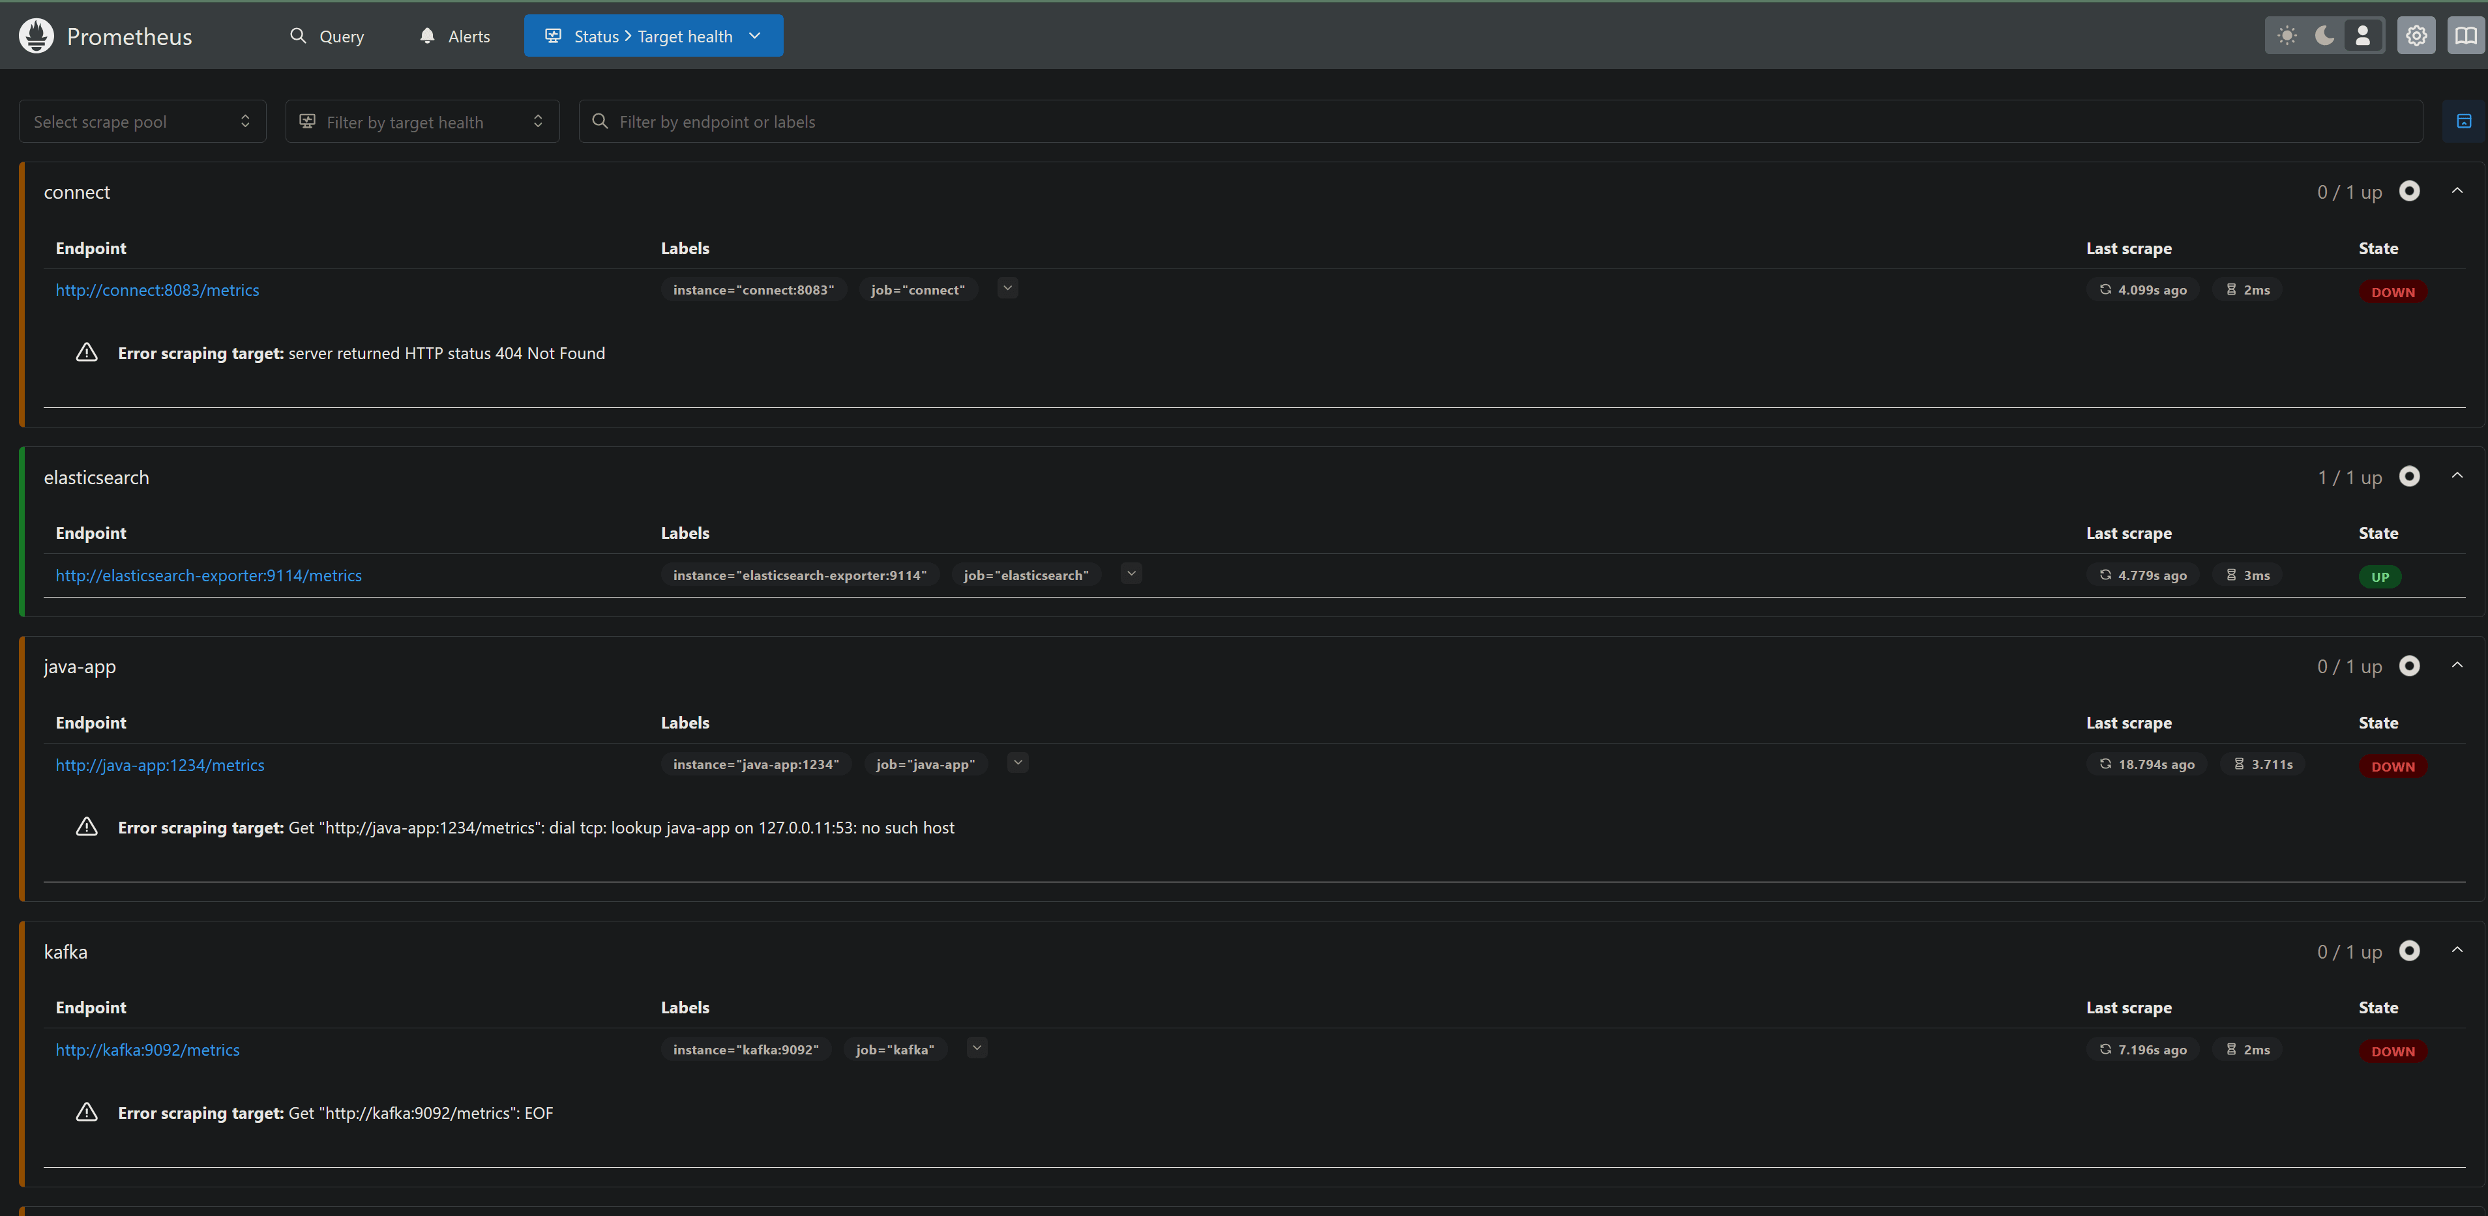Select system theme with the person icon
This screenshot has width=2488, height=1216.
click(2362, 35)
